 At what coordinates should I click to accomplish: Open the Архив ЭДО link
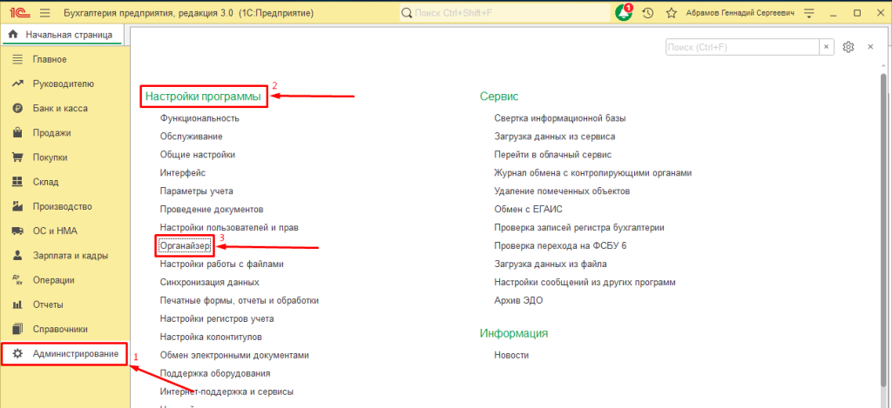tap(519, 300)
